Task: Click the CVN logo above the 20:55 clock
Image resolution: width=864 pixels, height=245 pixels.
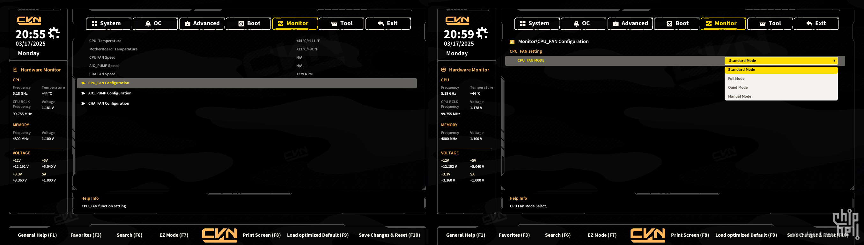Action: point(29,20)
